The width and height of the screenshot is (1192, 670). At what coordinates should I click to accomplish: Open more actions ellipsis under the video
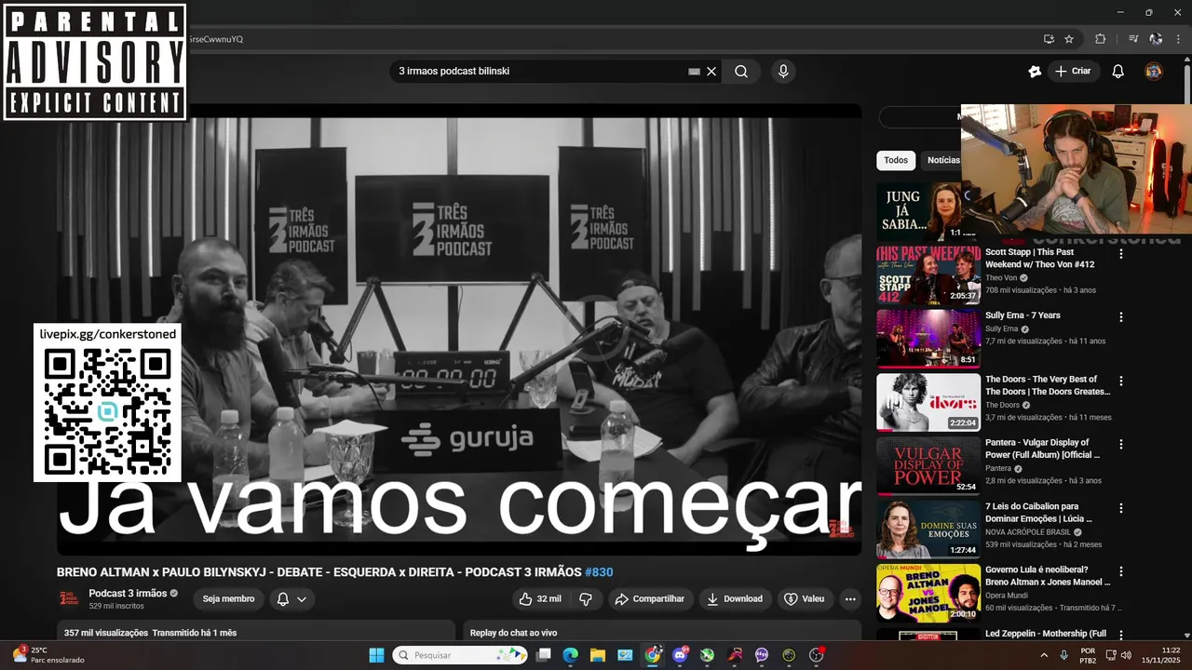(850, 599)
